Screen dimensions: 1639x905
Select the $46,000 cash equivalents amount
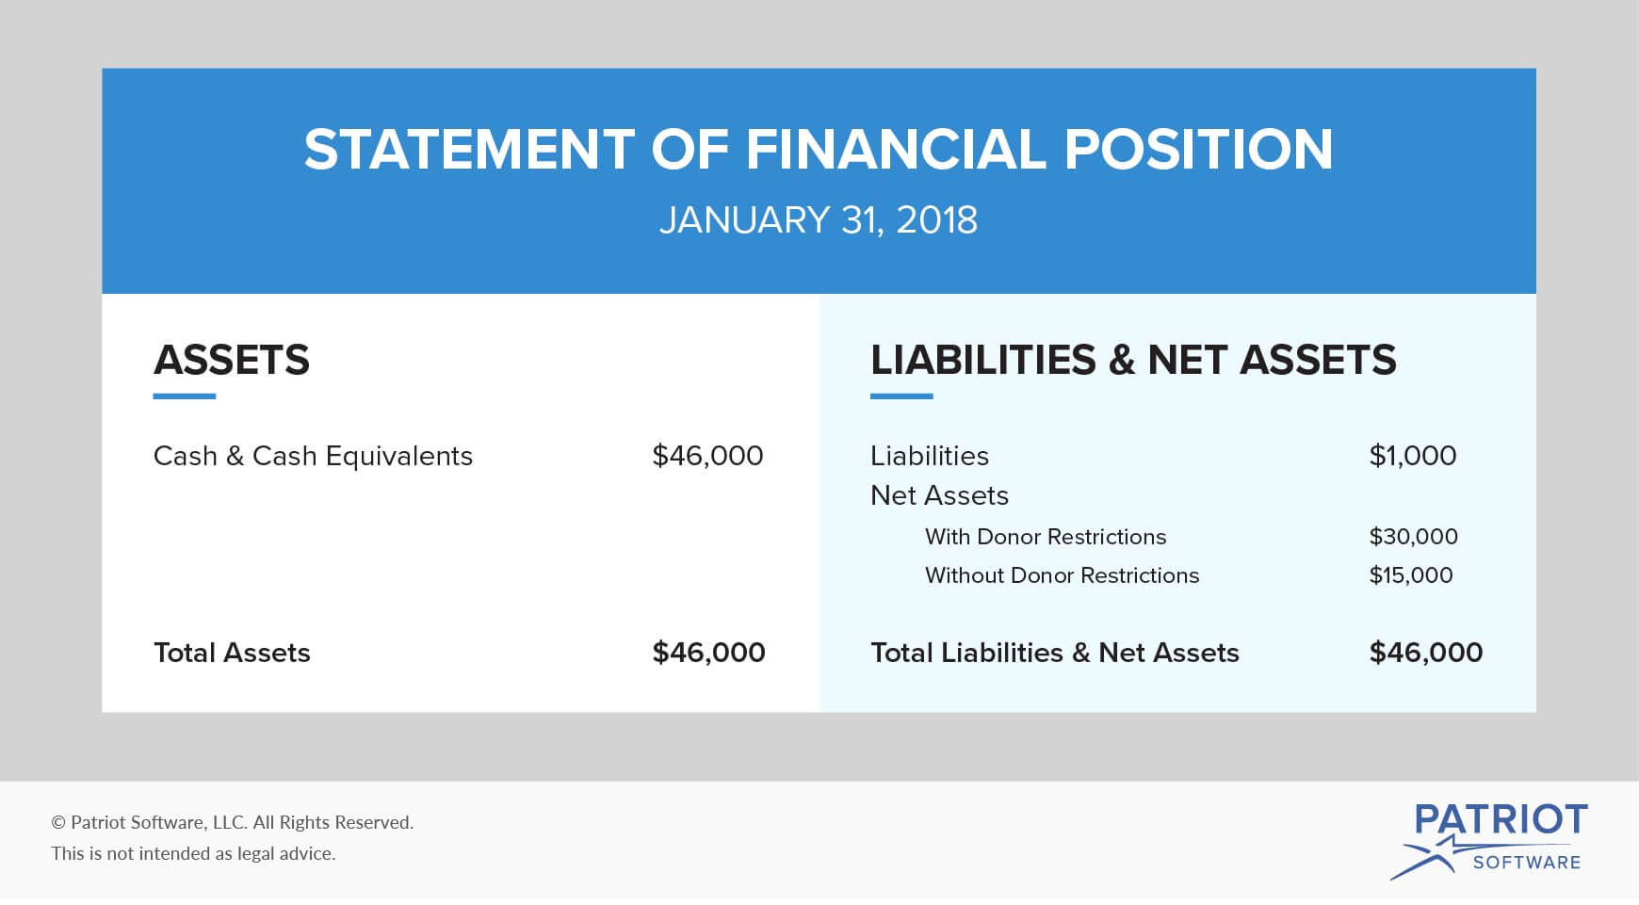click(707, 456)
